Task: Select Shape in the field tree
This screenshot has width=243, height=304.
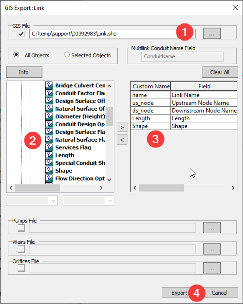Action: point(64,171)
